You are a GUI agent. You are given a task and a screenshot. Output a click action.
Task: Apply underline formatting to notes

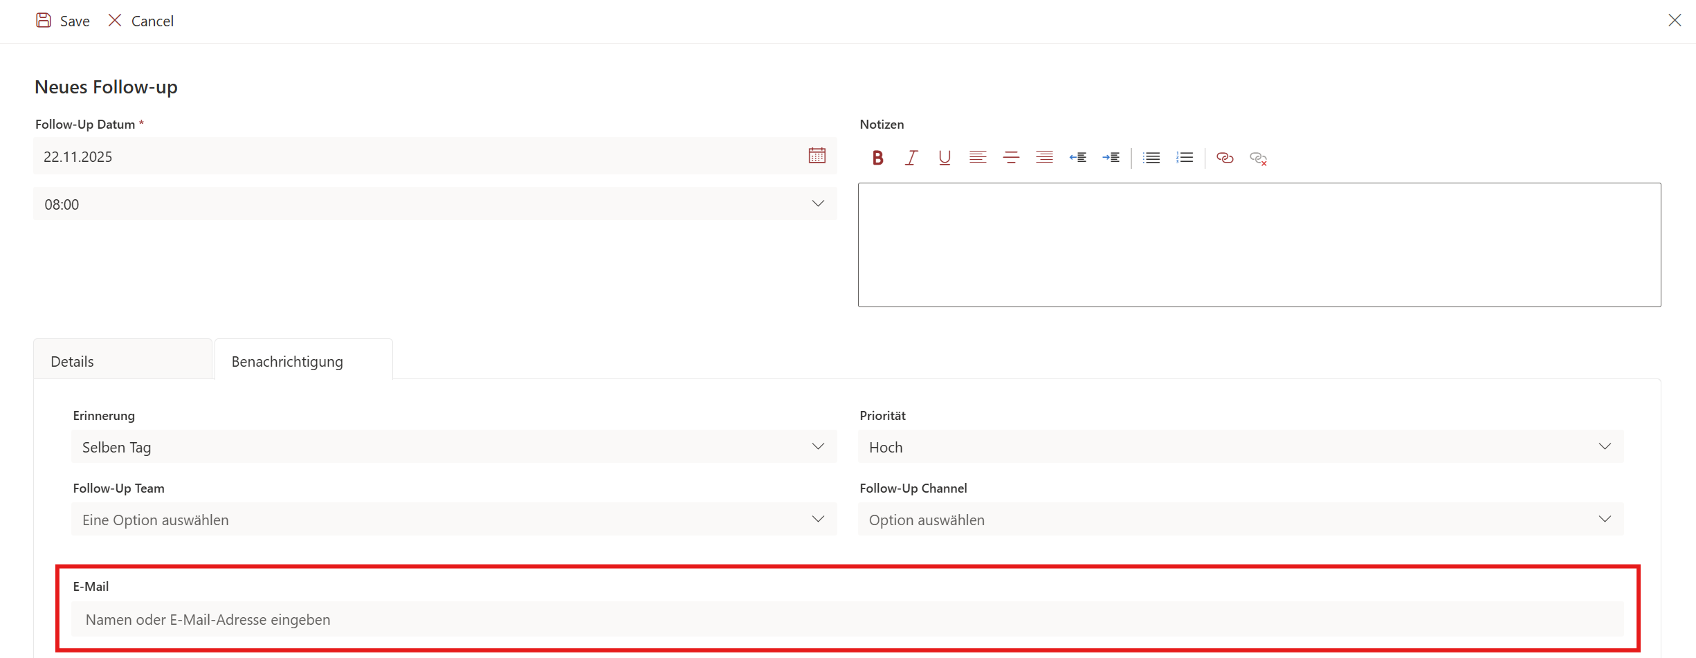[x=944, y=158]
